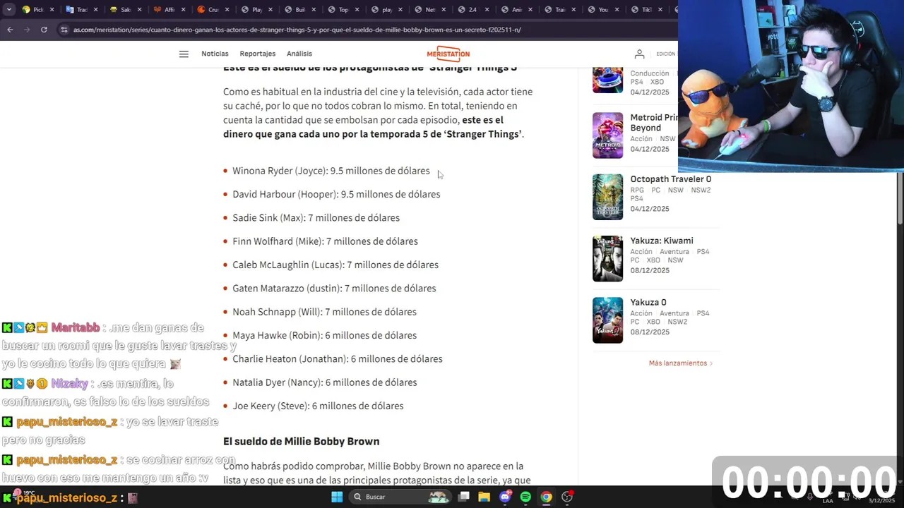Open the Octopath Traveler 0 title link

(x=670, y=179)
